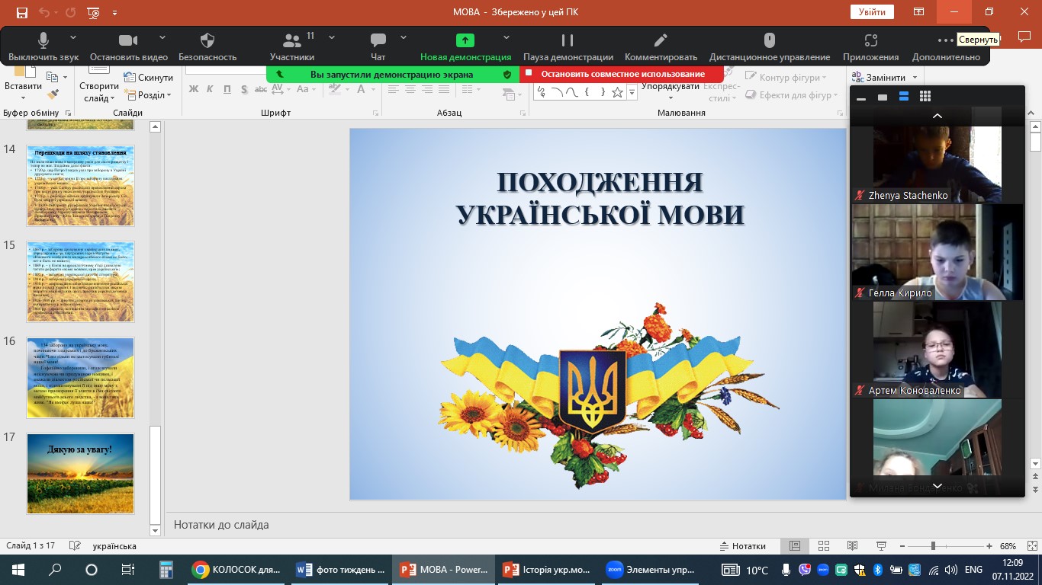Open Zoom remote control mouse option
This screenshot has height=585, width=1042.
[x=770, y=47]
